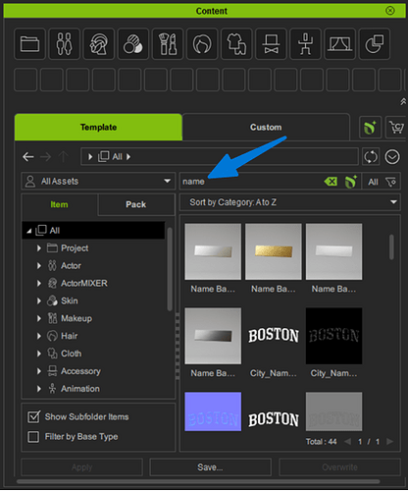This screenshot has width=408, height=491.
Task: Switch to the Item tab
Action: click(59, 204)
